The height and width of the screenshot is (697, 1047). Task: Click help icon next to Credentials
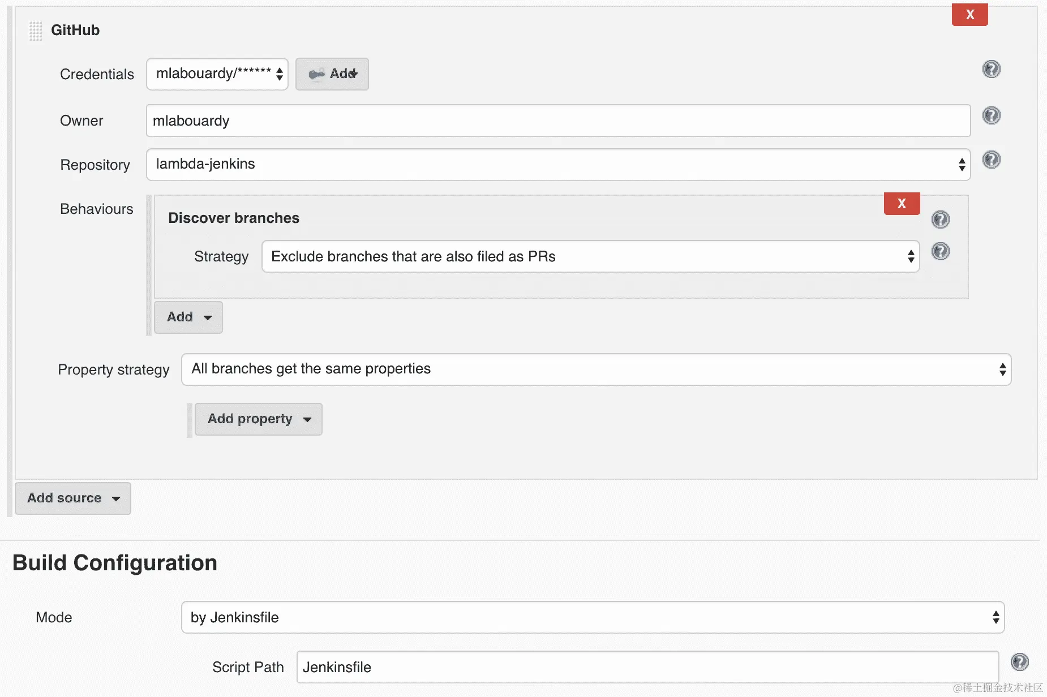[x=991, y=70]
